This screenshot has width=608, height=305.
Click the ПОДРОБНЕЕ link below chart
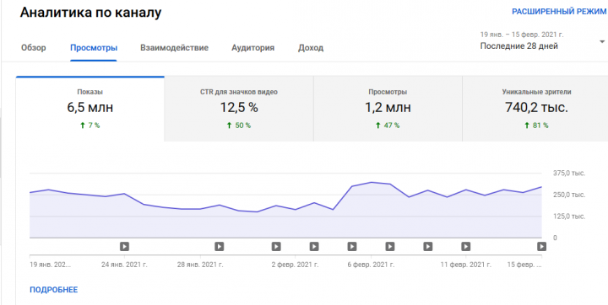53,290
